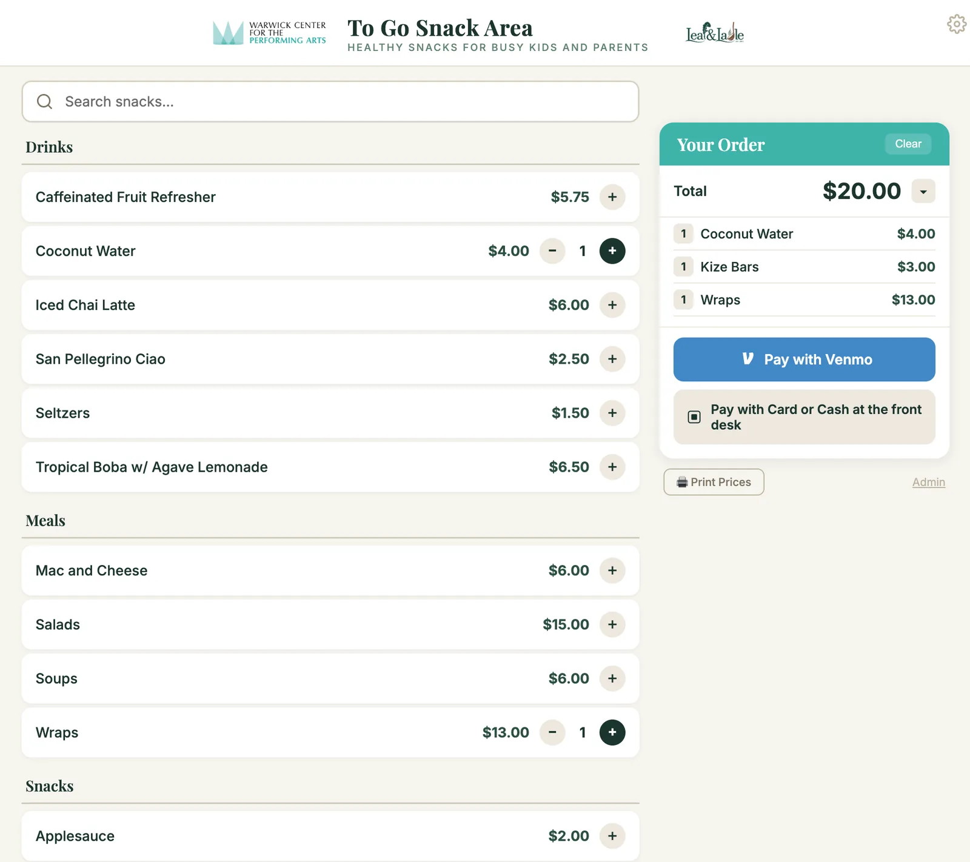Click the Warwick Center for Performing Arts logo

269,33
